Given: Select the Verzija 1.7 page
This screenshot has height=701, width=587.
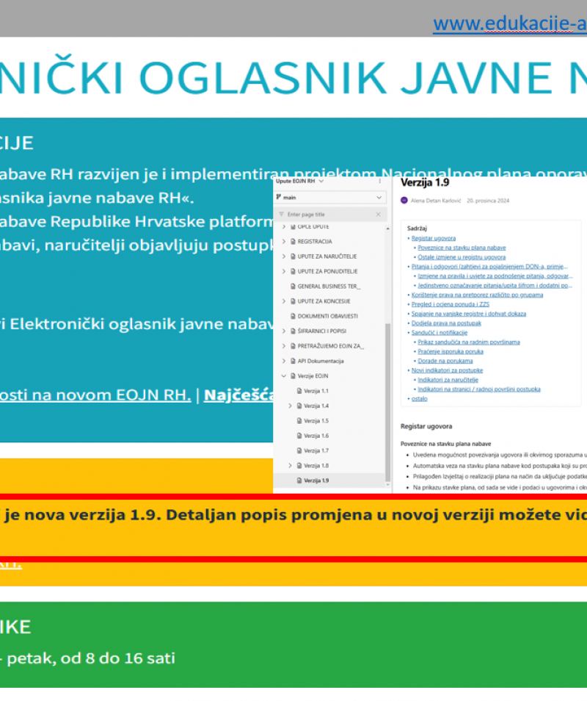Looking at the screenshot, I should [316, 450].
